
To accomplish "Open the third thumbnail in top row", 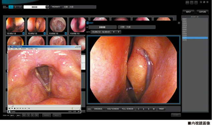I will 58,26.
